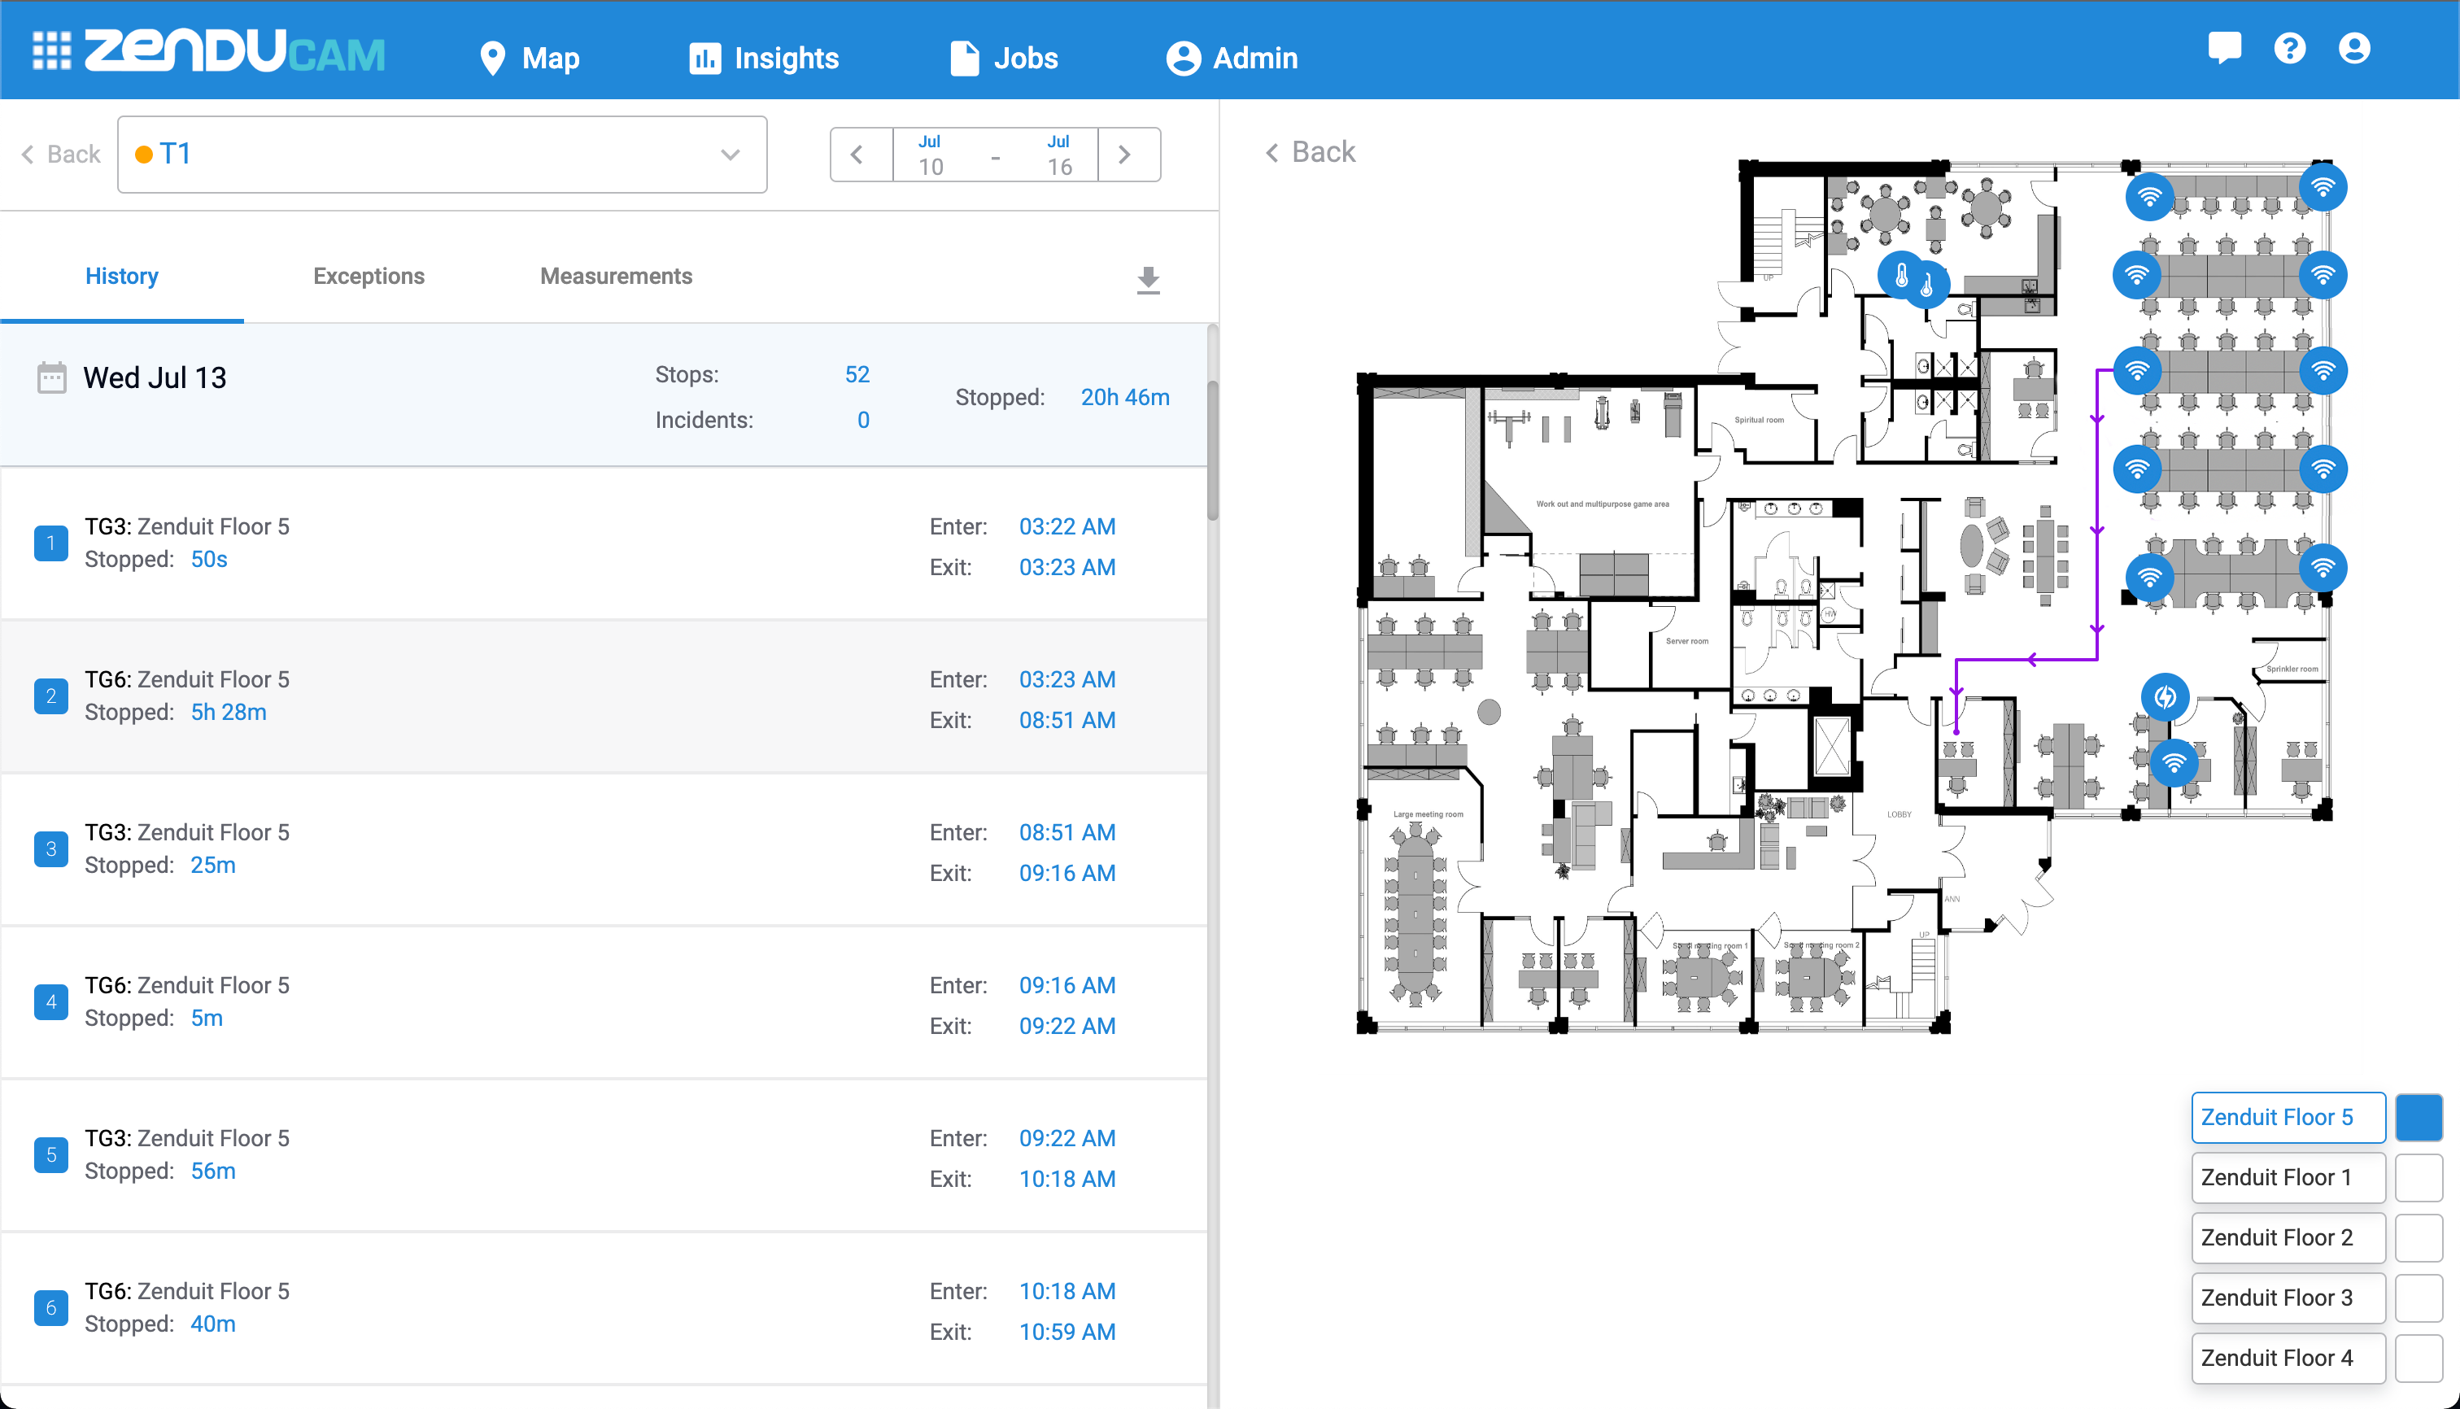This screenshot has height=1409, width=2460.
Task: Open the apps grid launcher icon
Action: point(51,51)
